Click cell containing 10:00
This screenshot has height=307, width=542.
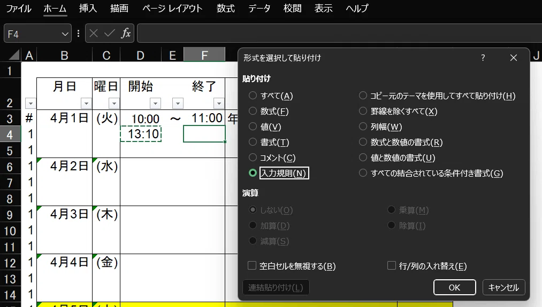[x=141, y=118]
